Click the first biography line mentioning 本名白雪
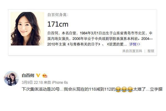This screenshot has width=166, height=111. (100, 33)
